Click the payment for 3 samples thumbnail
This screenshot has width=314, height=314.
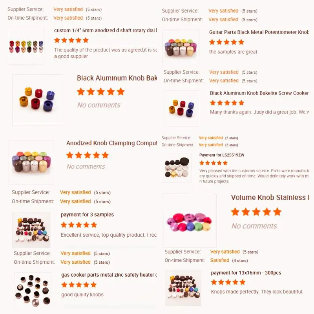pyautogui.click(x=31, y=230)
